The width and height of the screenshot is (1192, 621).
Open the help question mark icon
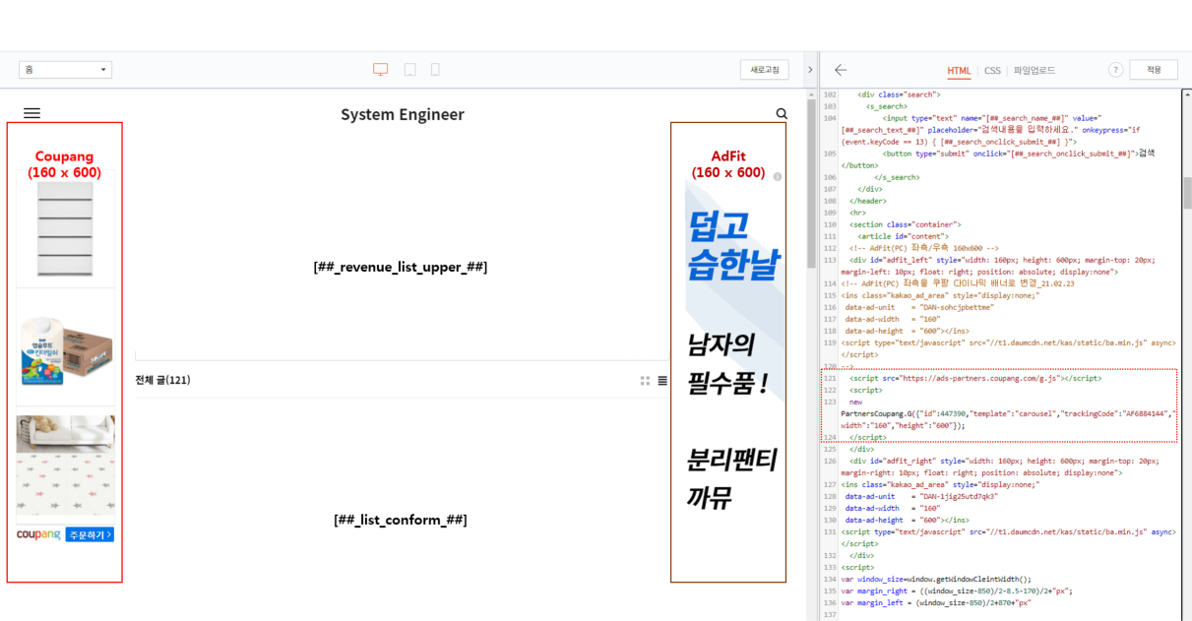[1115, 70]
